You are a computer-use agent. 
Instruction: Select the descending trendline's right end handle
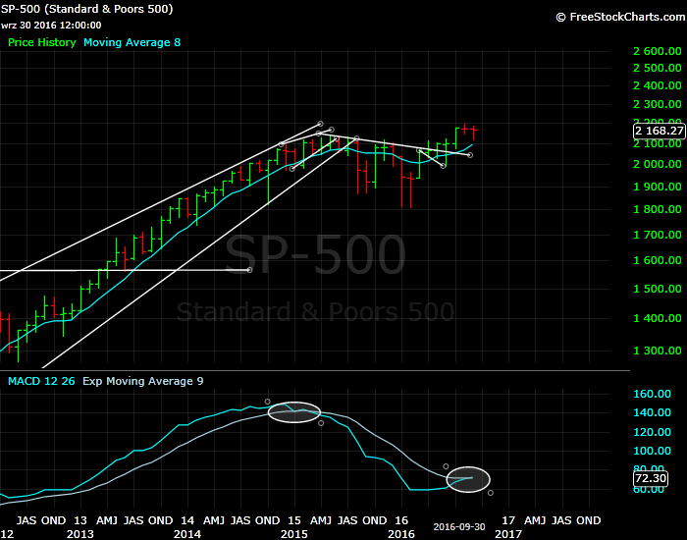pos(470,155)
